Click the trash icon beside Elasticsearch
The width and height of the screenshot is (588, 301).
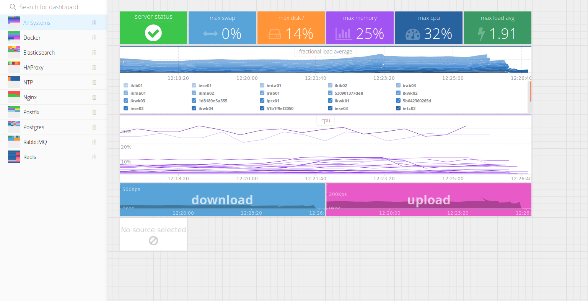pos(94,53)
